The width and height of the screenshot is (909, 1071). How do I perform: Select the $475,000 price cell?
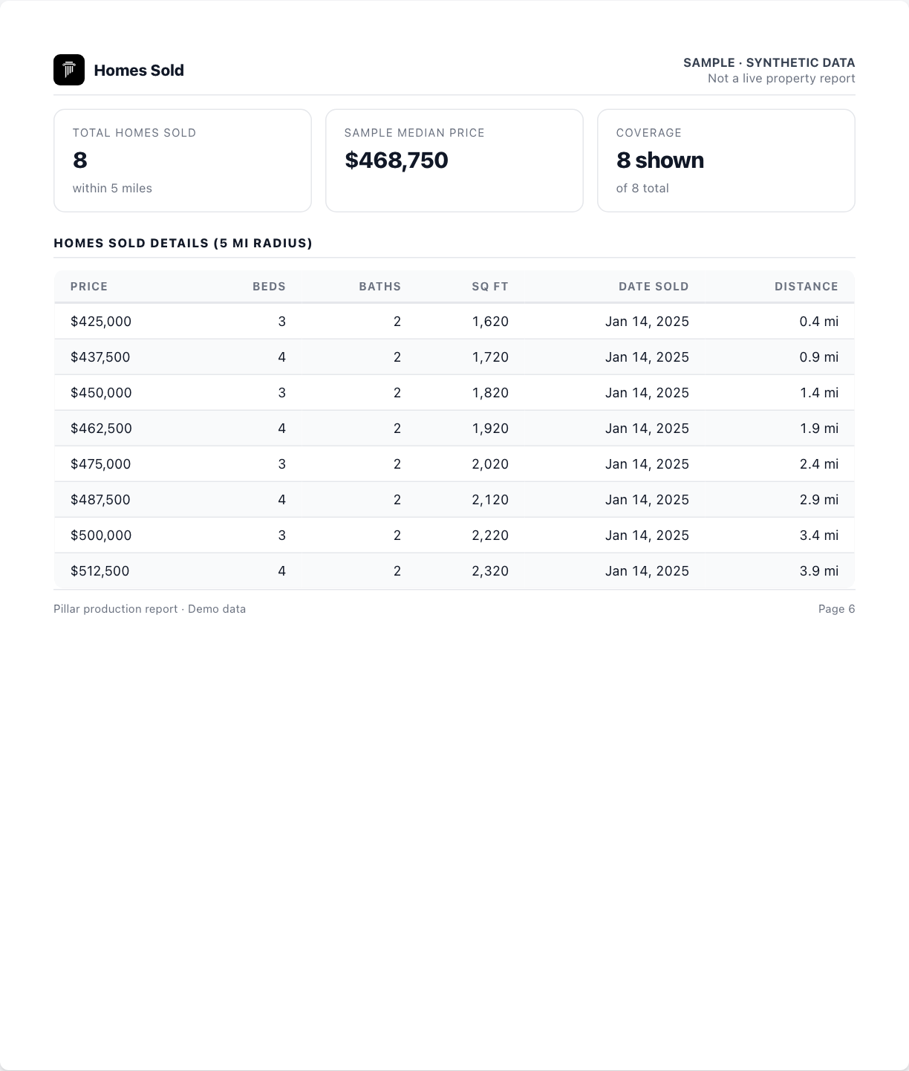pos(101,464)
